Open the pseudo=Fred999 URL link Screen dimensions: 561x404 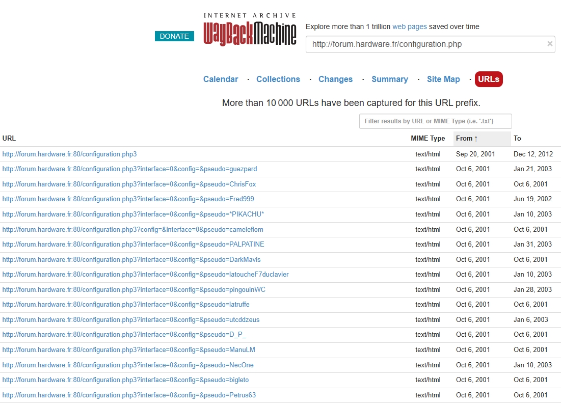click(x=128, y=199)
